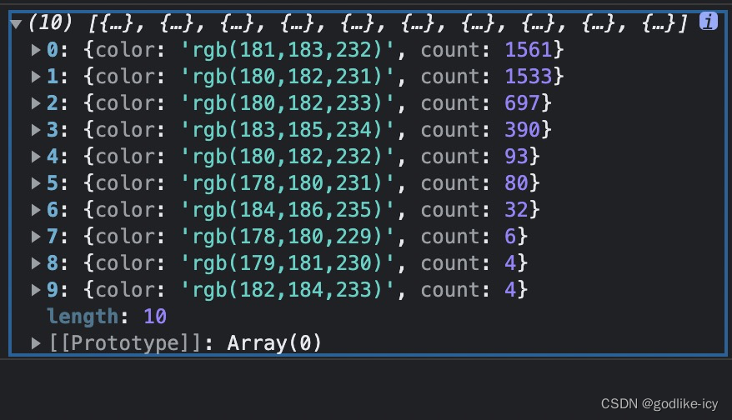732x420 pixels.
Task: Click the Array(0) prototype value
Action: [274, 343]
